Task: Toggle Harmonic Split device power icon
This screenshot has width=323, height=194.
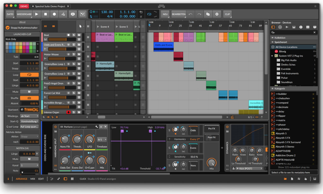Action: 56,127
